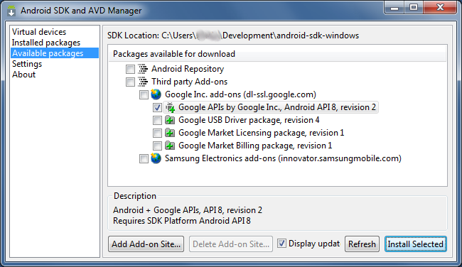The height and width of the screenshot is (267, 462).
Task: Check the Google USB Driver package checkbox
Action: (157, 120)
